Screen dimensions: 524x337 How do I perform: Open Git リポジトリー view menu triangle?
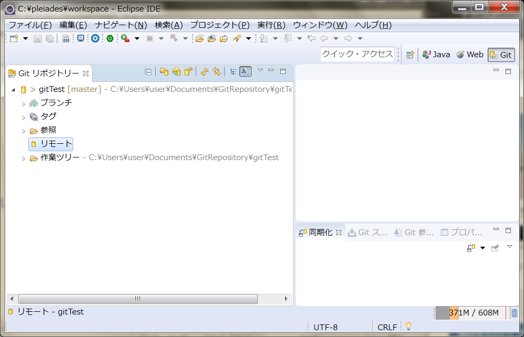point(260,70)
